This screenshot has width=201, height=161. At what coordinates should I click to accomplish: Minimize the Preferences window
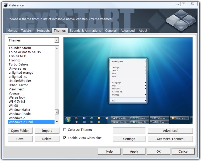(x=177, y=4)
